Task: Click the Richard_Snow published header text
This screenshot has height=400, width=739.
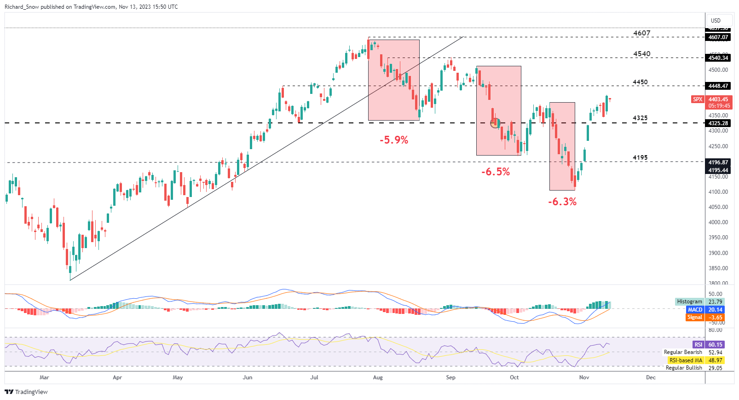Action: [91, 7]
